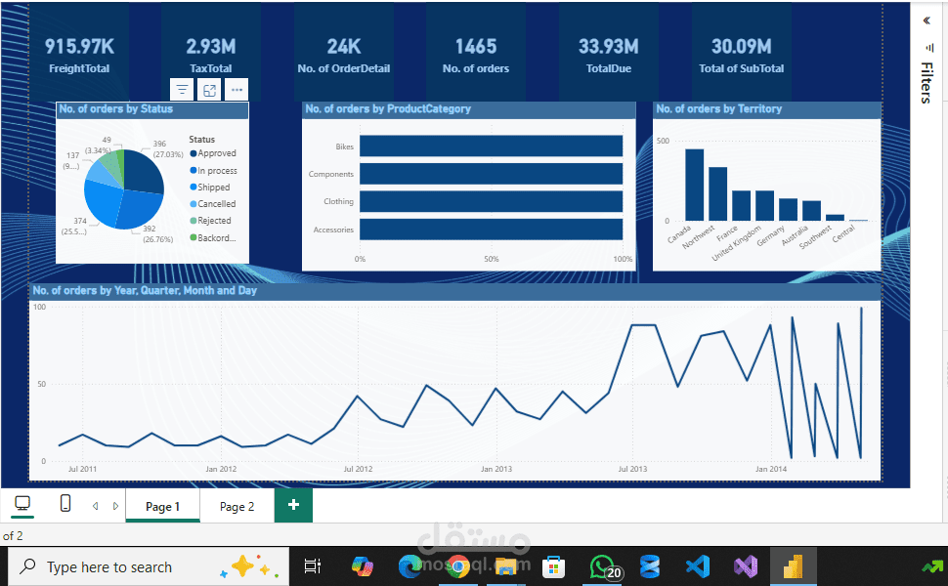This screenshot has height=586, width=948.
Task: Click the green stocks arrow tray icon
Action: point(931,566)
